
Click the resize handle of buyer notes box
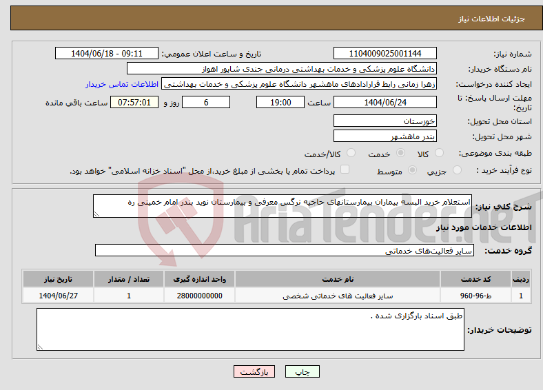click(x=40, y=347)
